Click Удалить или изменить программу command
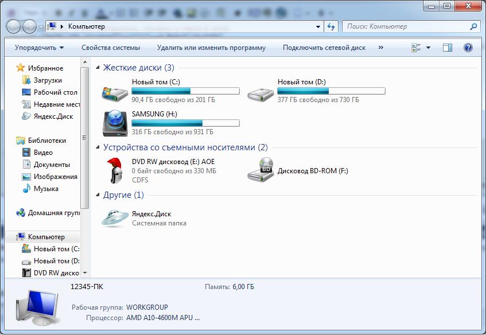The height and width of the screenshot is (335, 486). click(x=211, y=48)
